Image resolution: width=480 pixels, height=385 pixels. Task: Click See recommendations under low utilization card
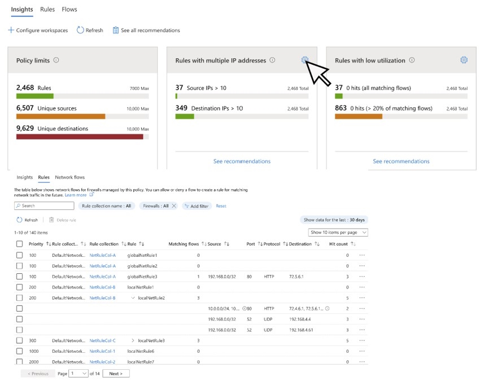(401, 161)
